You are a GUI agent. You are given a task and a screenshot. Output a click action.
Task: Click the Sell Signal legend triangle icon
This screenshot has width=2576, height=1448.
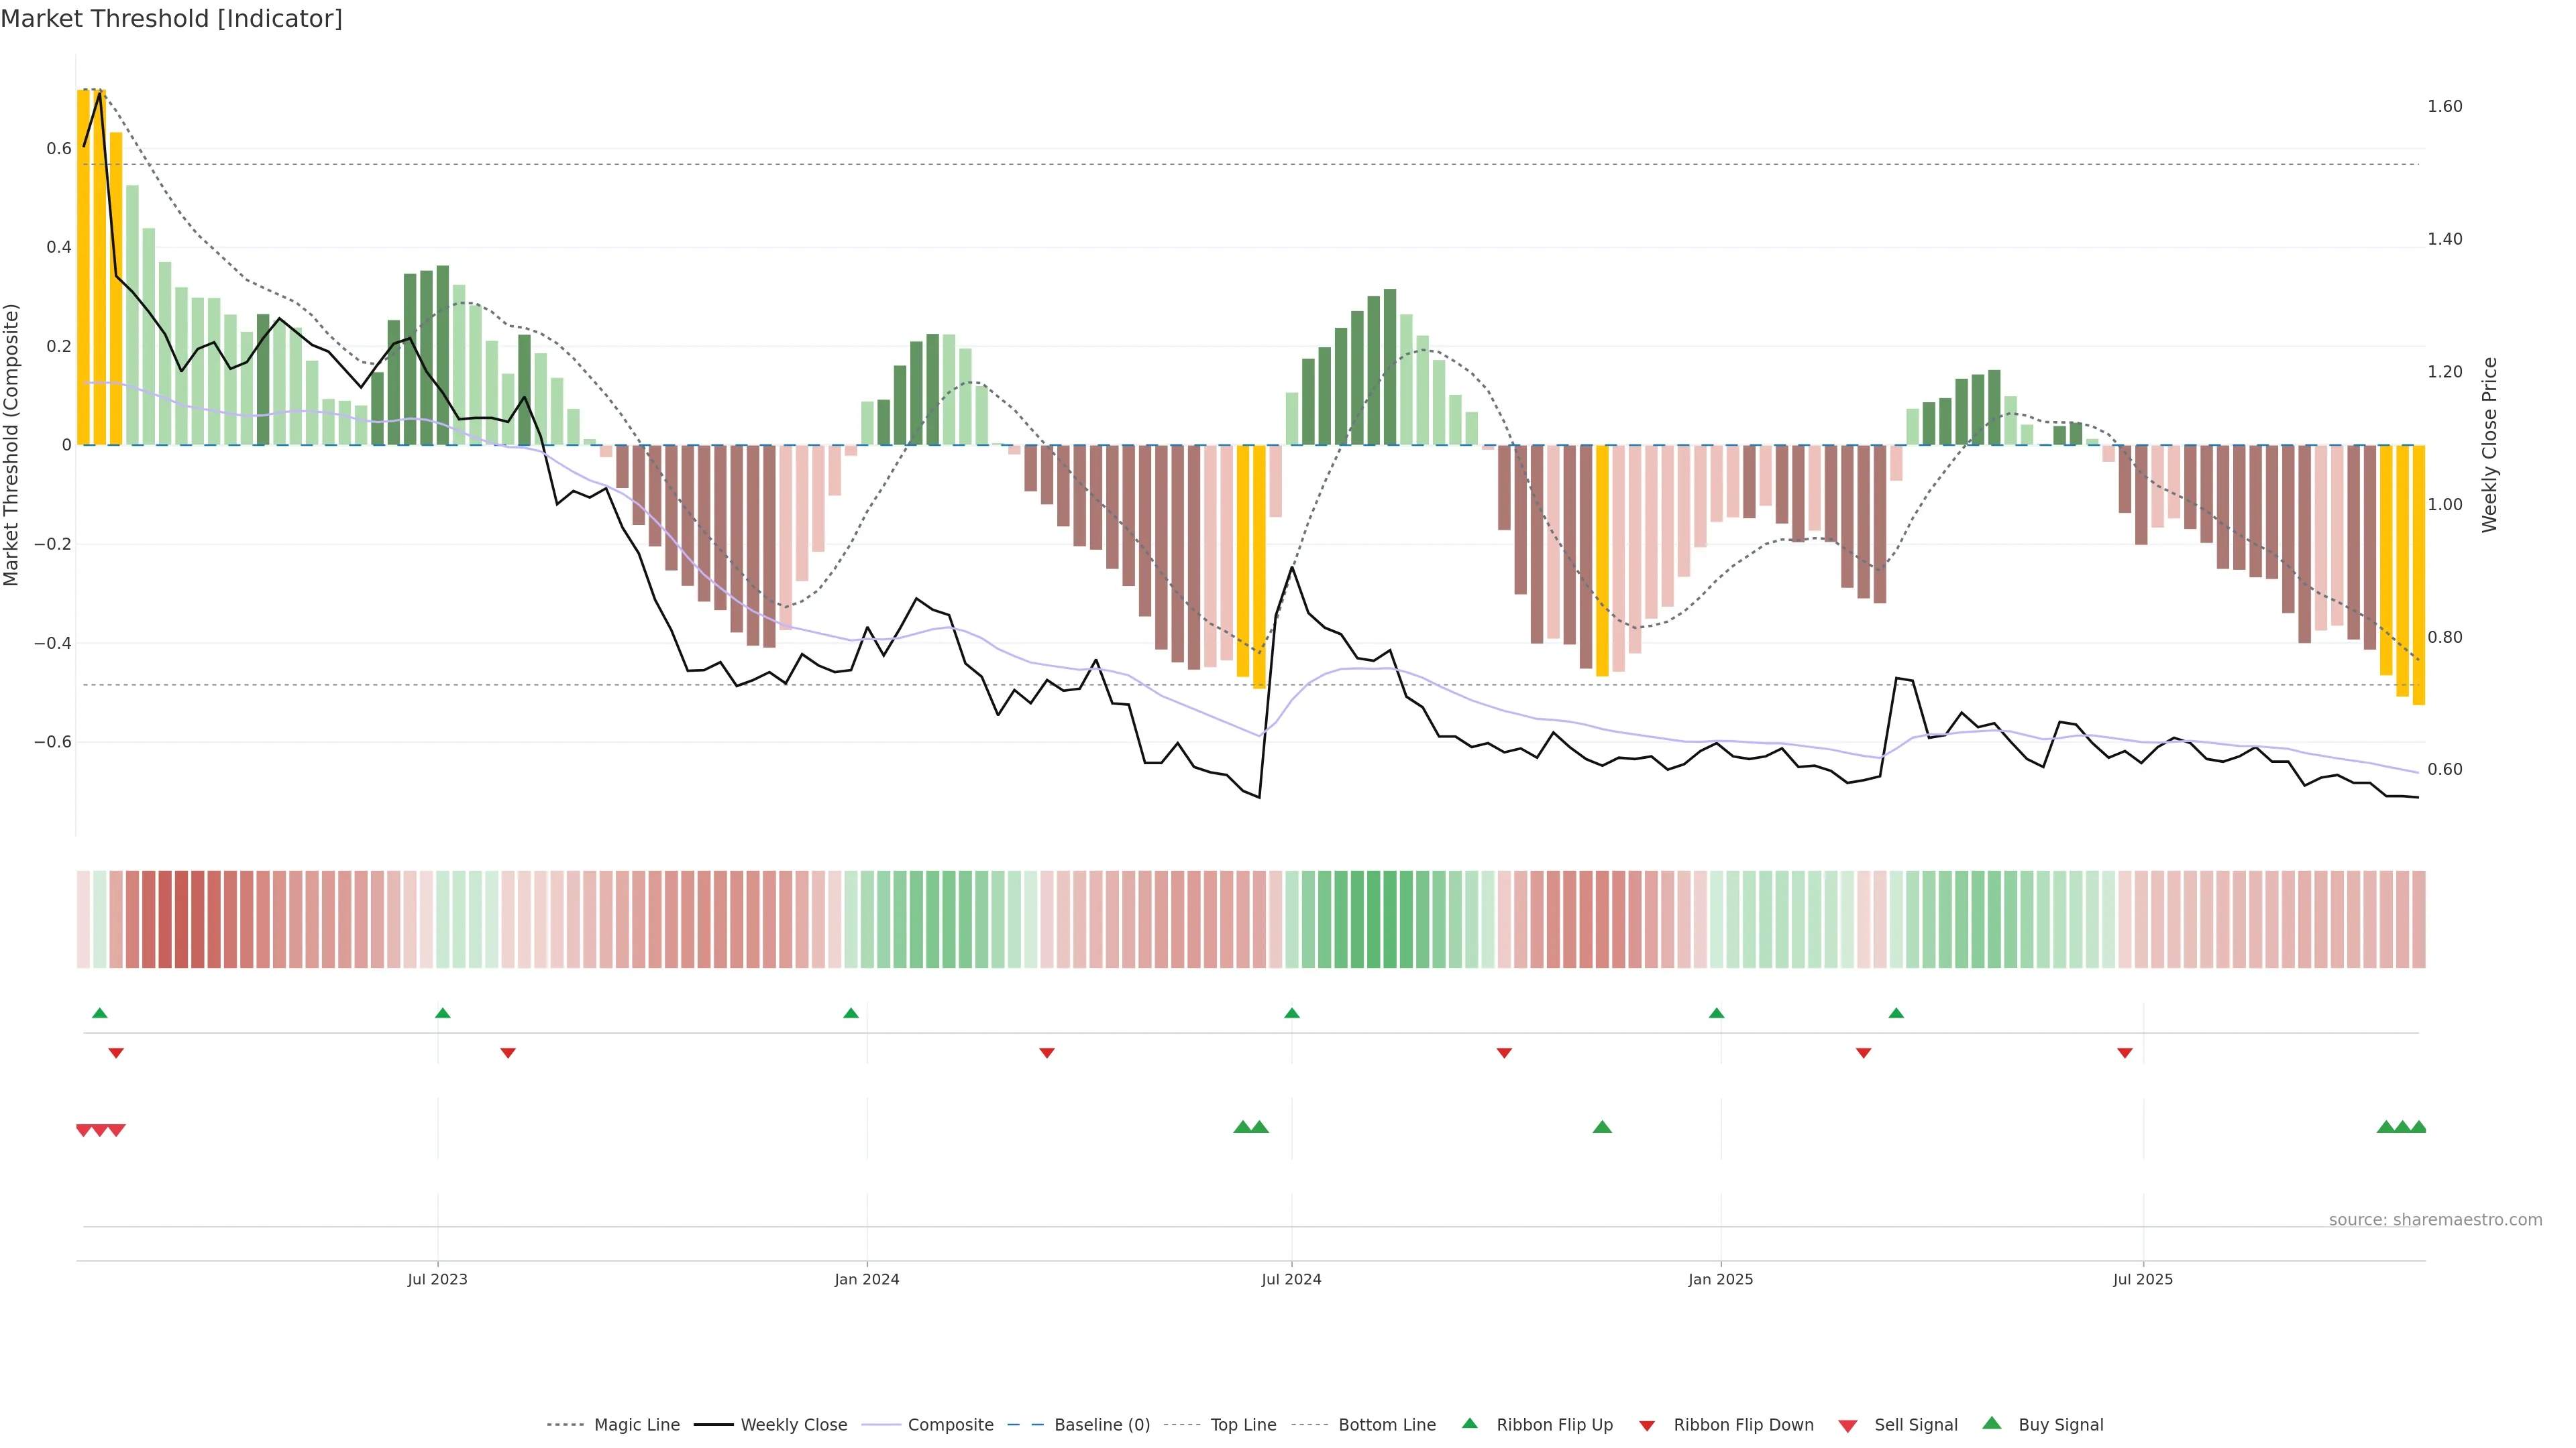(x=1847, y=1426)
